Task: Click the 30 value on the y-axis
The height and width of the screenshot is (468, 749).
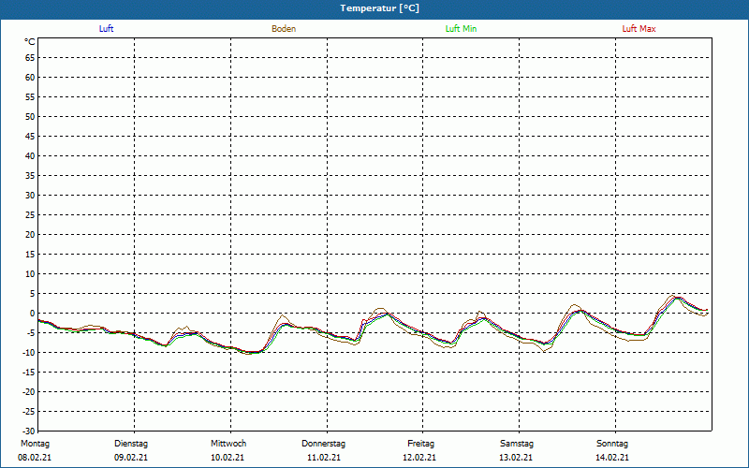Action: coord(30,196)
